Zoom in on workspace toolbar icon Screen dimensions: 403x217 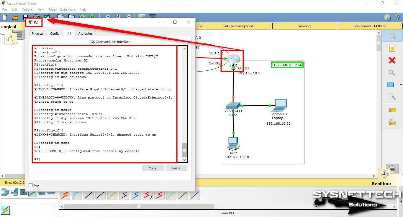108,17
